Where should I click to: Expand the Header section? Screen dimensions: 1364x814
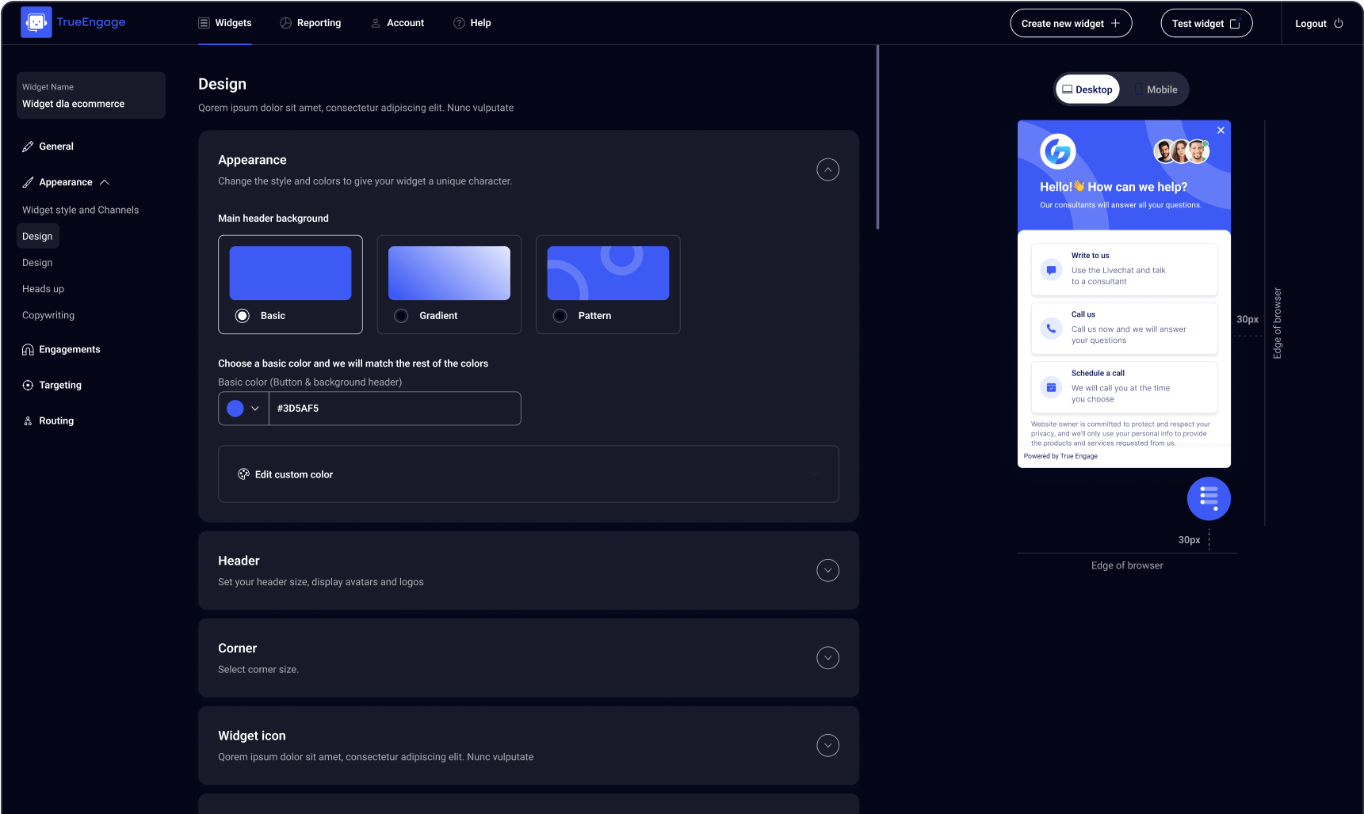click(828, 570)
